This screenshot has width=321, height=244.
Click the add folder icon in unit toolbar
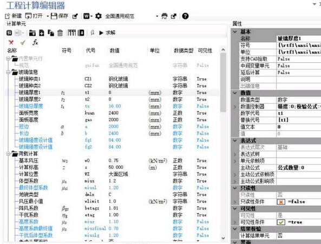click(32, 32)
